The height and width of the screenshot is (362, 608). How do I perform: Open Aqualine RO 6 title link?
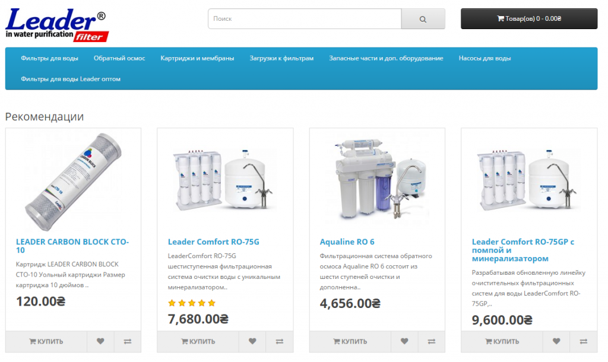tap(347, 242)
